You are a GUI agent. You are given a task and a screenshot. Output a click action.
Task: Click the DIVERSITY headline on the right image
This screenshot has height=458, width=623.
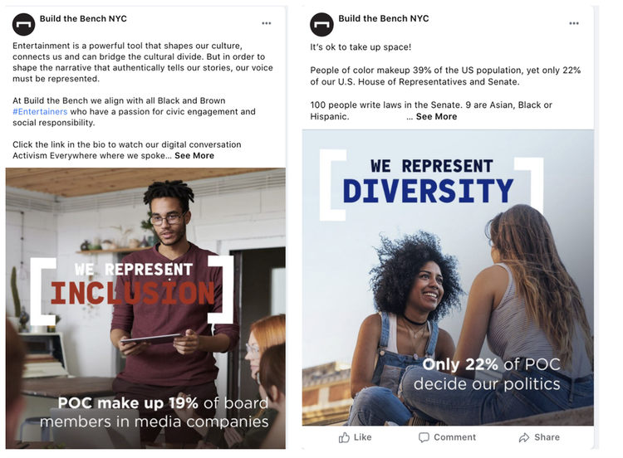click(428, 191)
